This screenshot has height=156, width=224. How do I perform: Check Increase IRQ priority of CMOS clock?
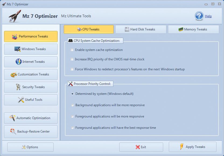click(x=72, y=59)
